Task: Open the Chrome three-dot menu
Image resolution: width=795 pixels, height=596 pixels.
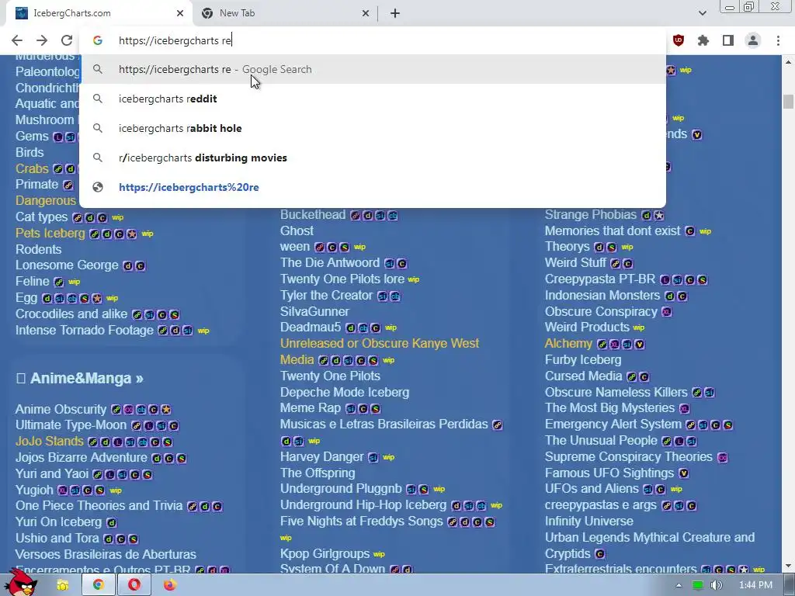Action: point(778,40)
